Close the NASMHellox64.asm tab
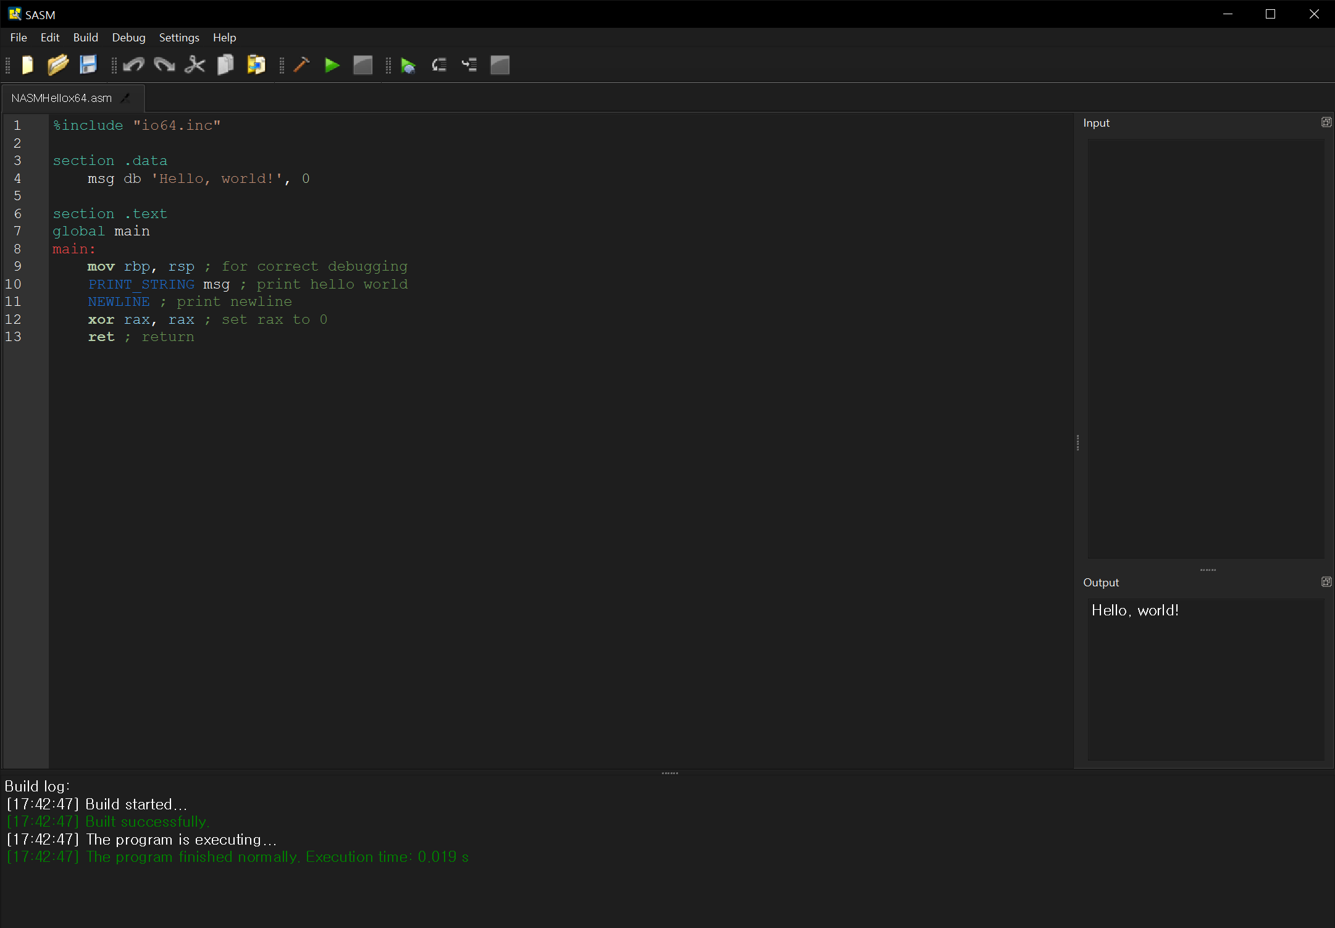Image resolution: width=1335 pixels, height=928 pixels. click(126, 98)
